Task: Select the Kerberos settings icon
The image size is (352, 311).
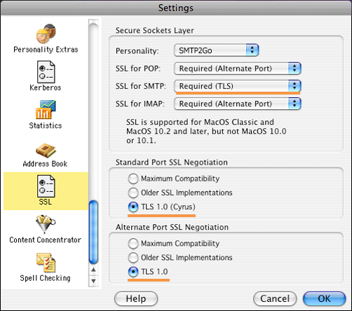Action: point(46,71)
